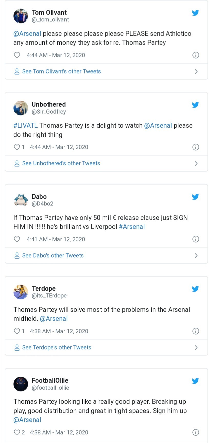
Task: Open the #LIVATL hashtag
Action: pos(25,125)
